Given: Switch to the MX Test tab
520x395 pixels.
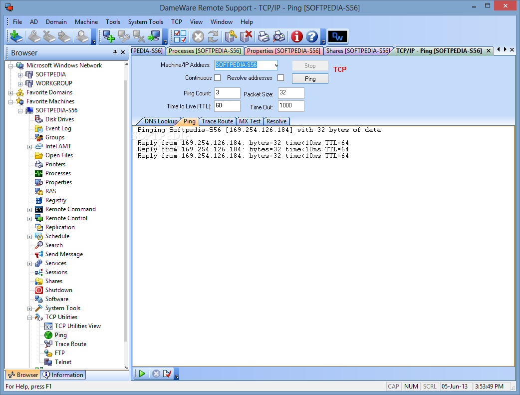Looking at the screenshot, I should point(250,121).
